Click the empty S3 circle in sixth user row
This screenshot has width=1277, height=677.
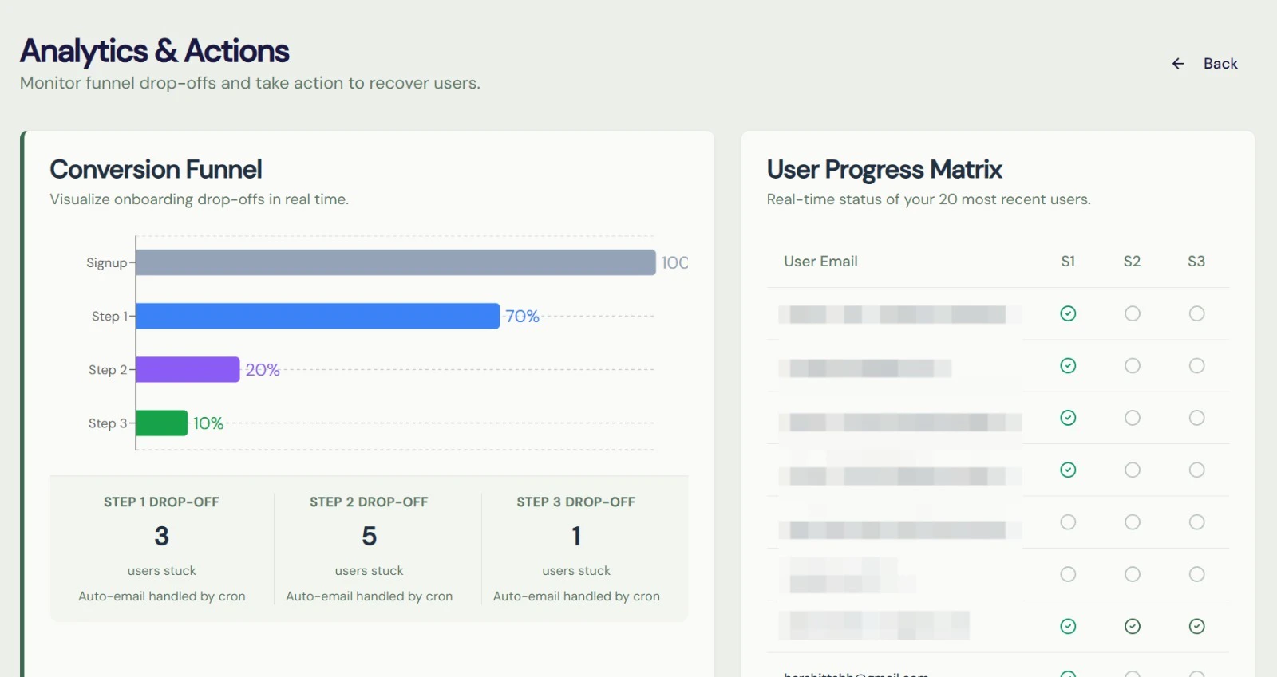(1196, 574)
